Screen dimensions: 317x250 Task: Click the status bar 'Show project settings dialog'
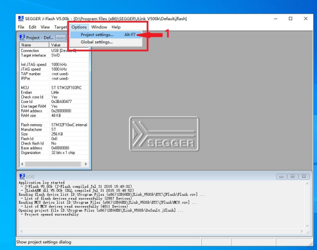44,242
